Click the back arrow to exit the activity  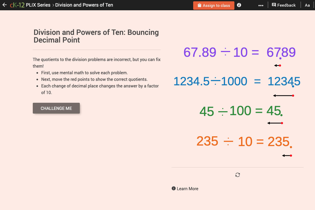pos(5,5)
